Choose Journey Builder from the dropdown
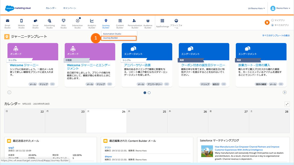The image size is (294, 165). [x=119, y=38]
